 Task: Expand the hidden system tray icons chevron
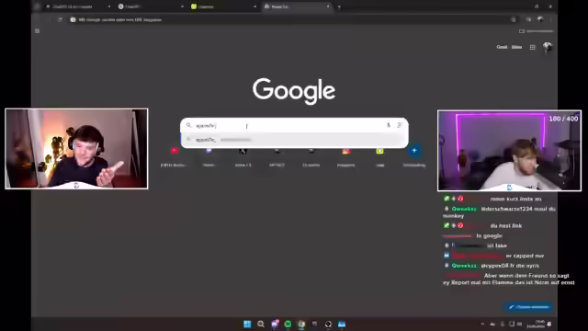[x=482, y=324]
